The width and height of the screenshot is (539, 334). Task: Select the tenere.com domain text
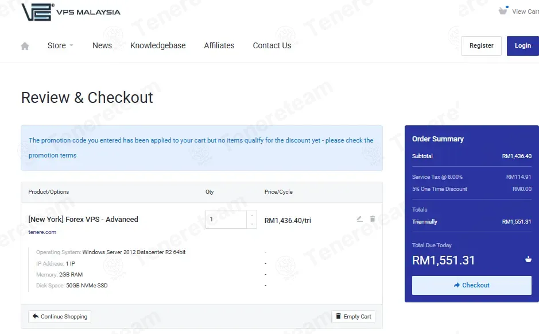tap(42, 232)
